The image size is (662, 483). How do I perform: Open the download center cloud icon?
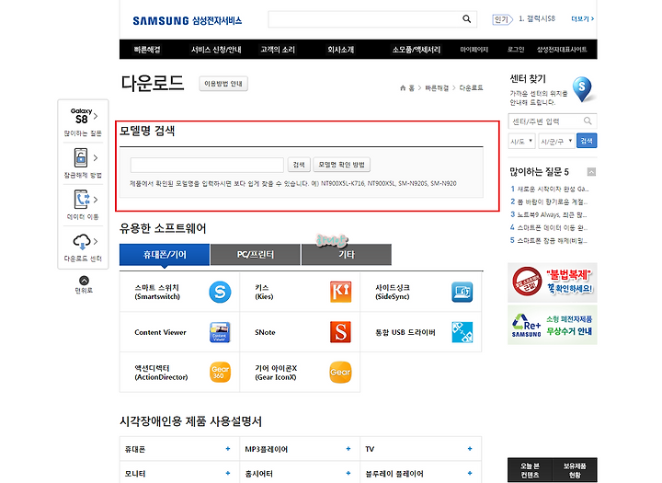[82, 242]
